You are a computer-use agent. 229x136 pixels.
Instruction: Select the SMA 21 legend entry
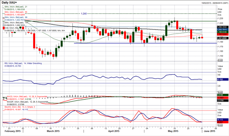[x=16, y=7]
